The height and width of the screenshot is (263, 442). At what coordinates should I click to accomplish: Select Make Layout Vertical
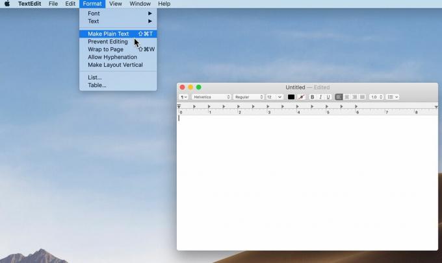(118, 65)
